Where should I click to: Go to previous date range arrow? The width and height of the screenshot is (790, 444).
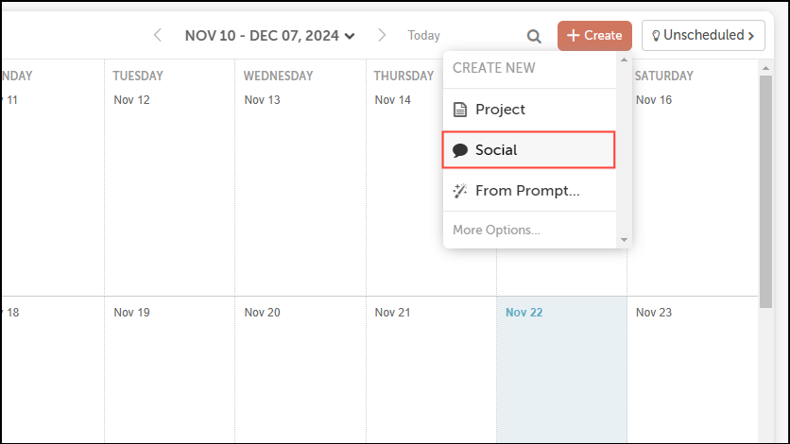(x=158, y=36)
